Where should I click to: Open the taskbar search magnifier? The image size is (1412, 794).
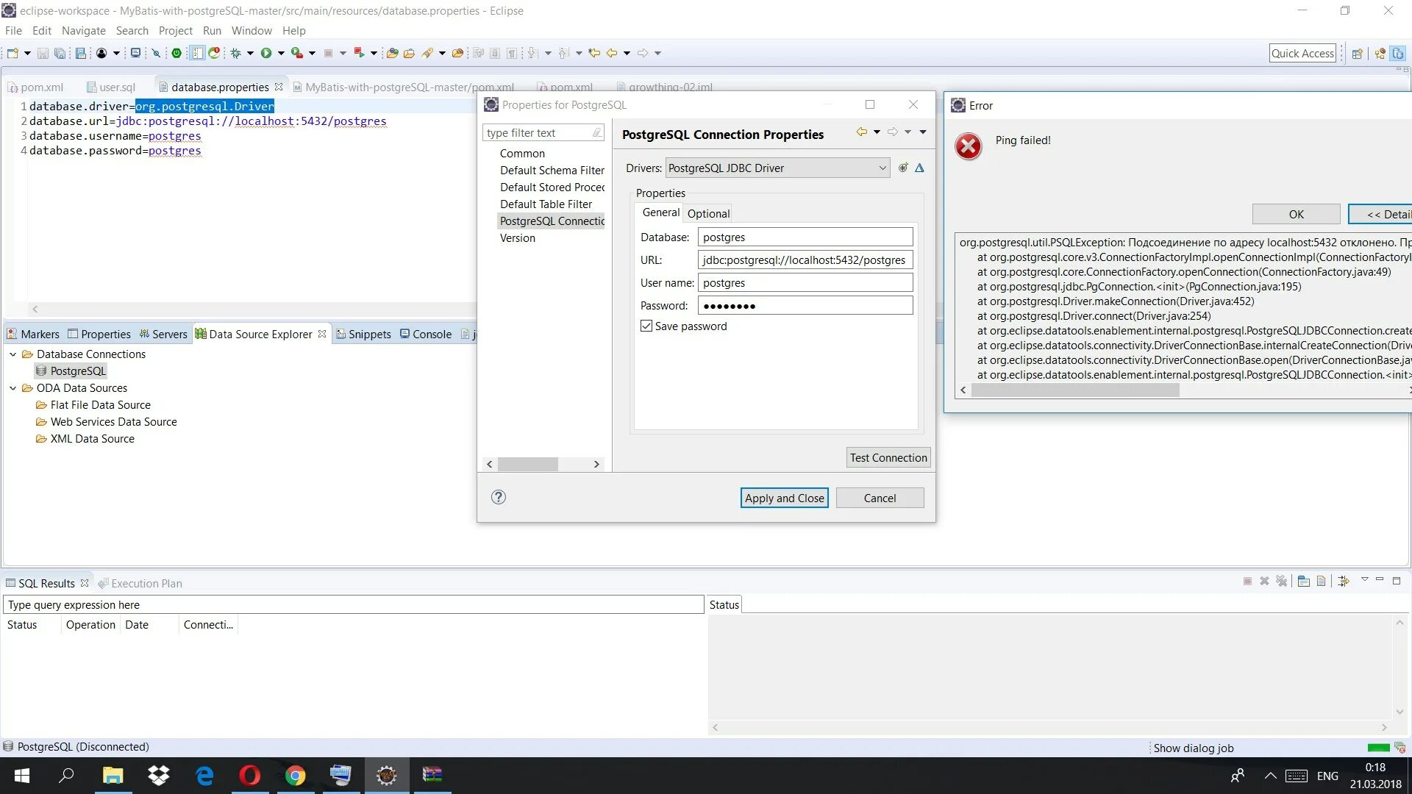click(66, 775)
